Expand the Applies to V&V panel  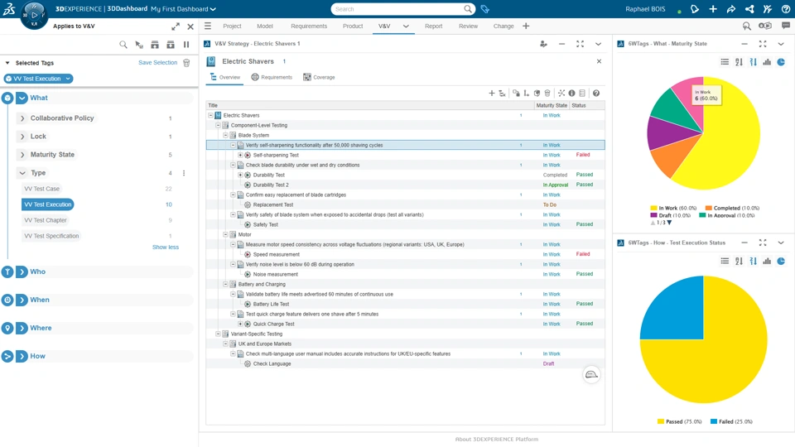[176, 26]
